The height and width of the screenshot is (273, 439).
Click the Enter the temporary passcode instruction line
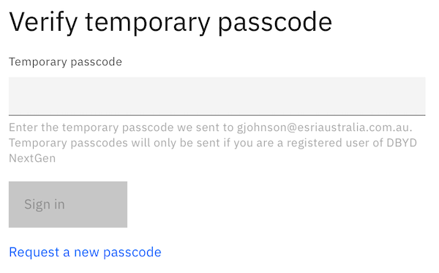coord(210,127)
